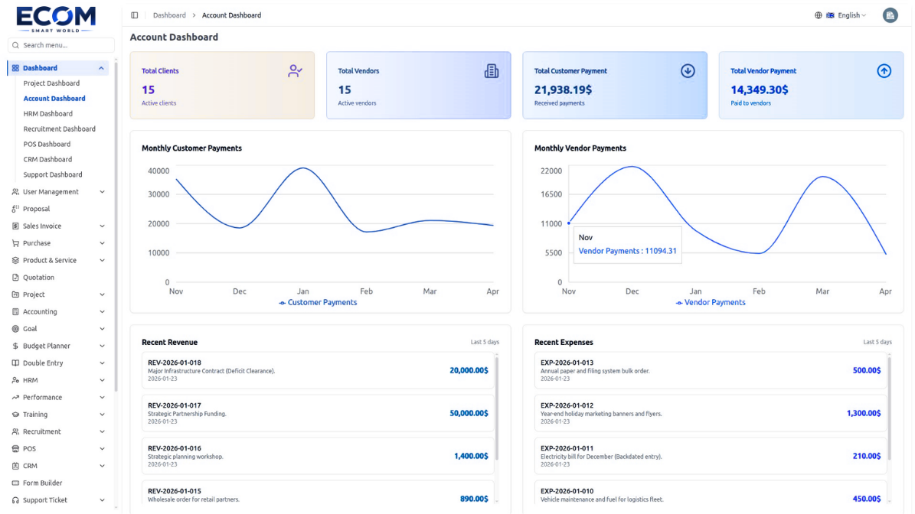Click the Goal target icon
915x514 pixels.
[15, 329]
